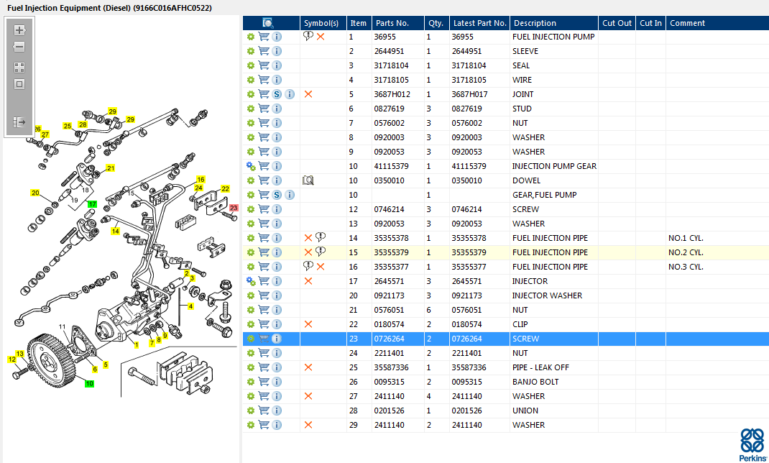Click comment bubble symbol in FUEL INJECTION PUMP row
Image resolution: width=769 pixels, height=463 pixels.
pos(308,36)
